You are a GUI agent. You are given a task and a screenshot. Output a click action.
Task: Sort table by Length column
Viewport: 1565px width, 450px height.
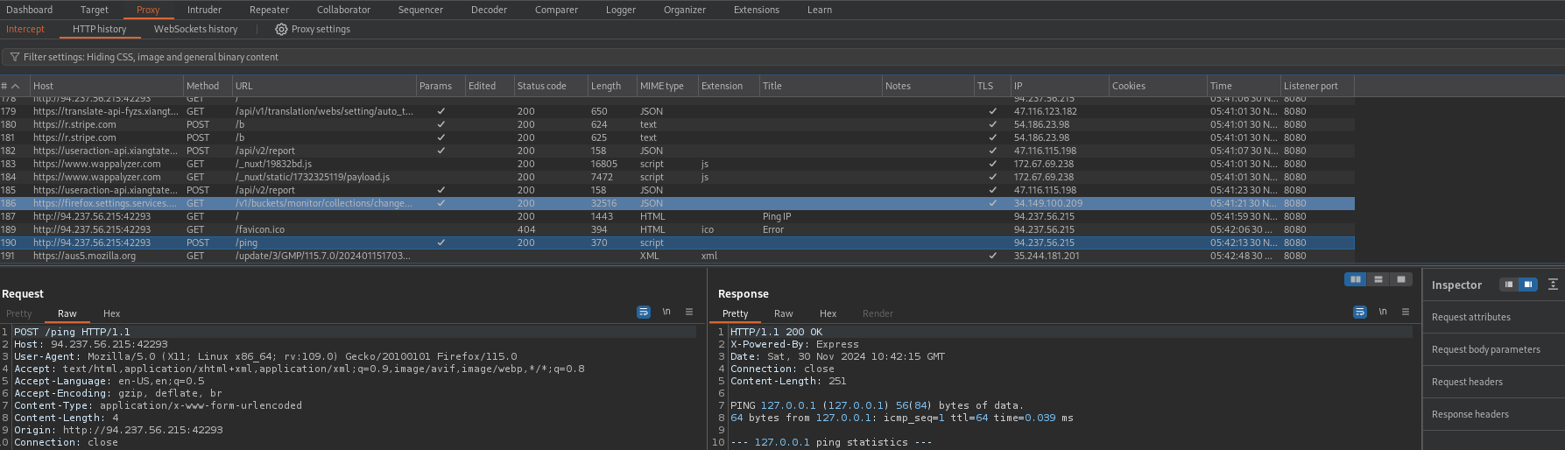[611, 86]
